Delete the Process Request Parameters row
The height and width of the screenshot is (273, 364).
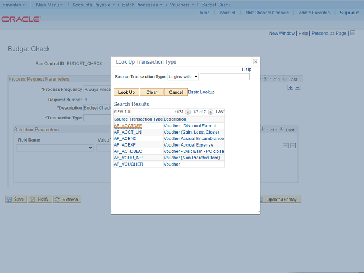click(297, 87)
